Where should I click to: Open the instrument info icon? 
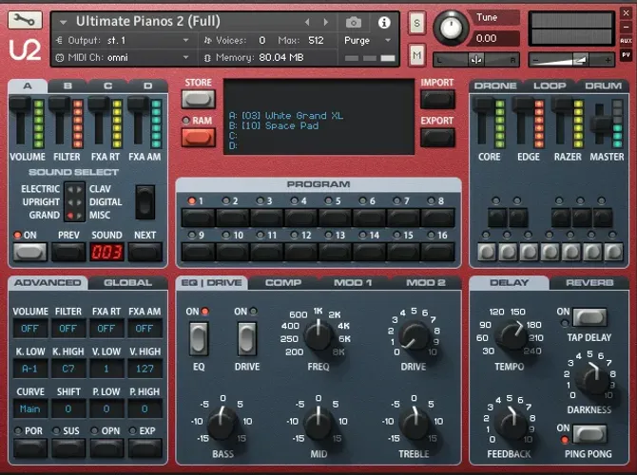pos(384,23)
